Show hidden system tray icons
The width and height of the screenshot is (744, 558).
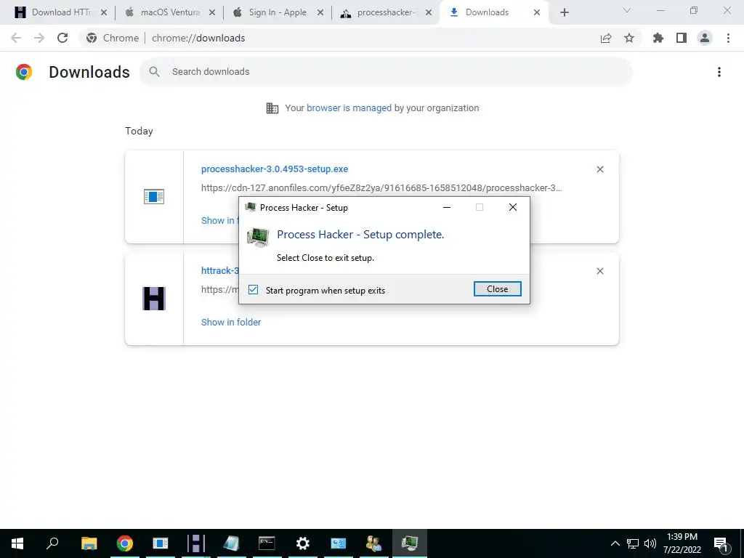615,543
